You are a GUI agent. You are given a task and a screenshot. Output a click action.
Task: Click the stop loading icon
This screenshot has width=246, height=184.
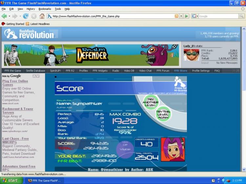[33, 16]
